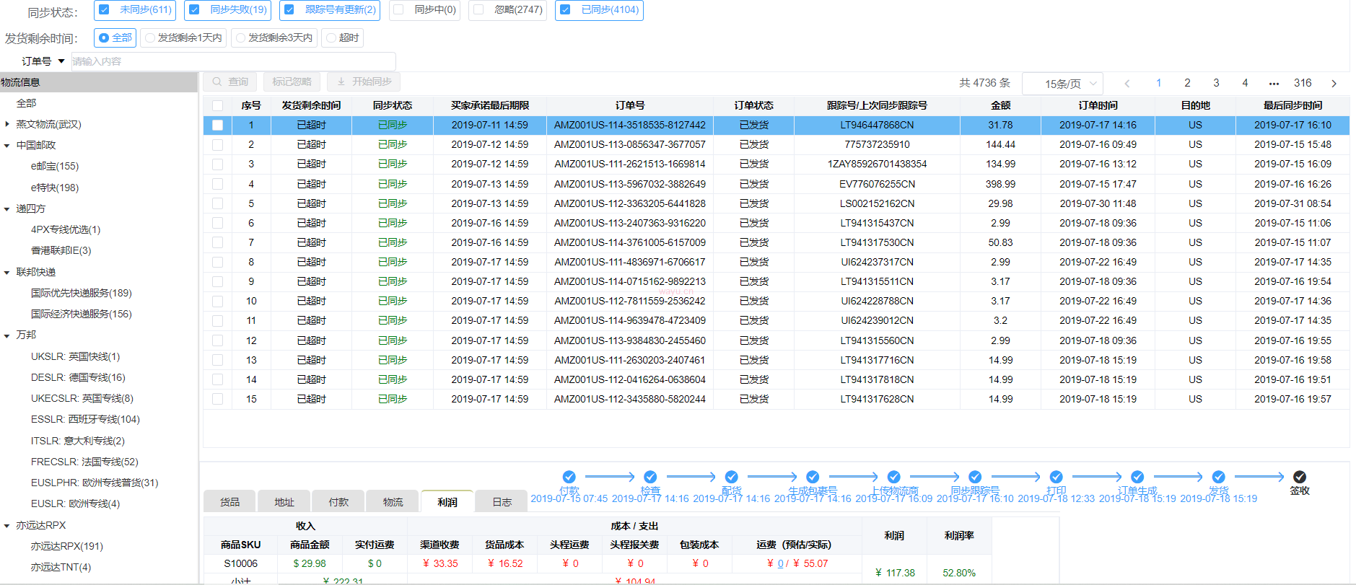
Task: Click the 发货 step check icon
Action: (1218, 477)
